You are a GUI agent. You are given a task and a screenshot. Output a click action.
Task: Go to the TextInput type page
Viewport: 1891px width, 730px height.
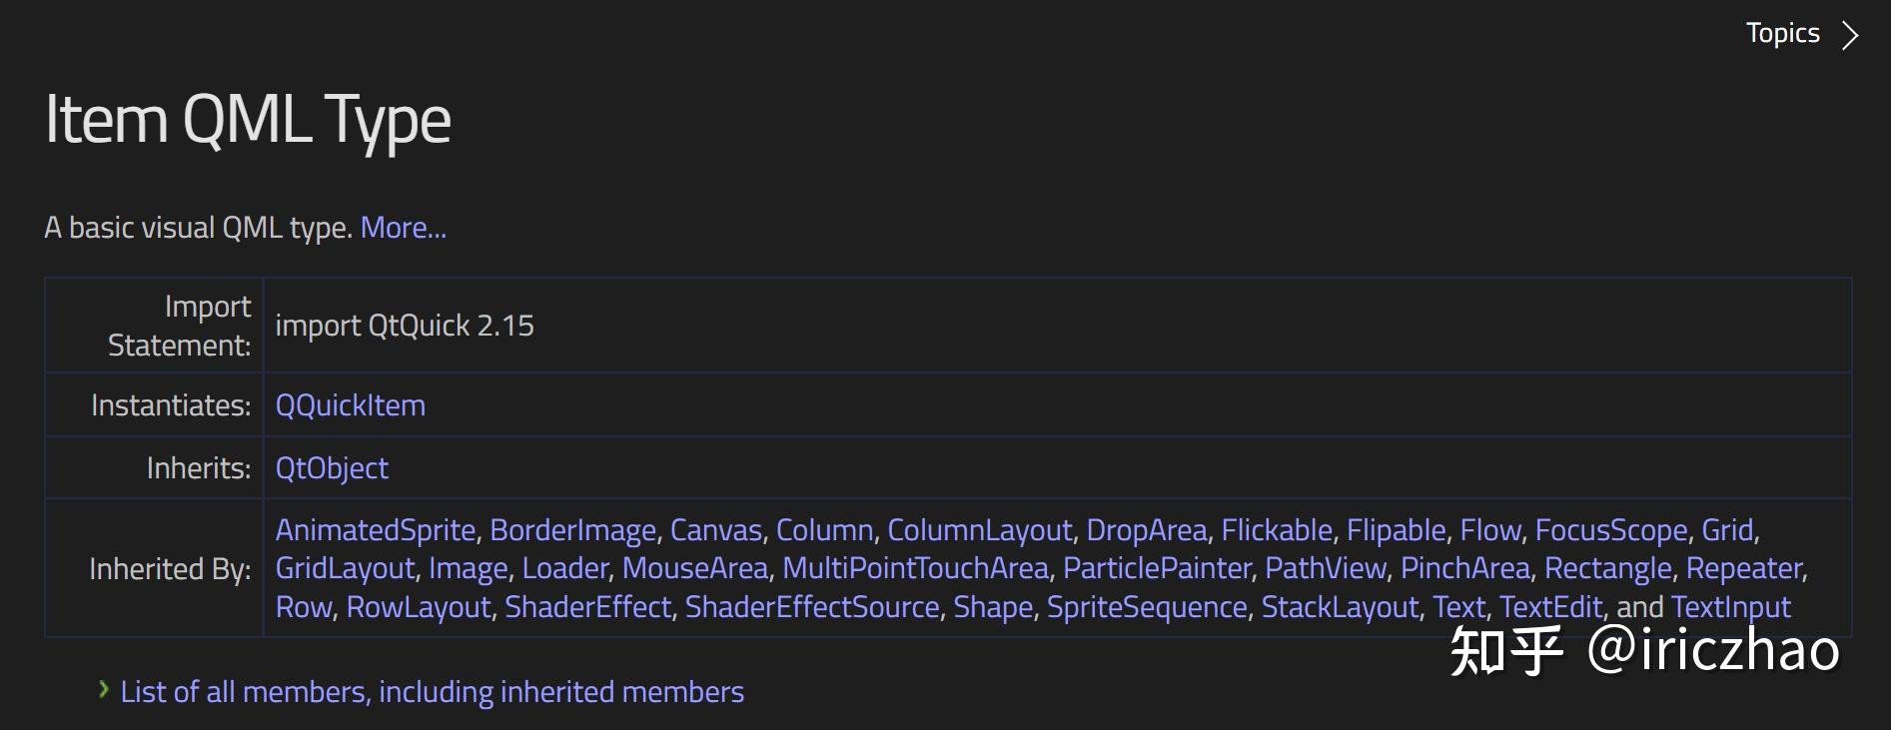[1730, 607]
